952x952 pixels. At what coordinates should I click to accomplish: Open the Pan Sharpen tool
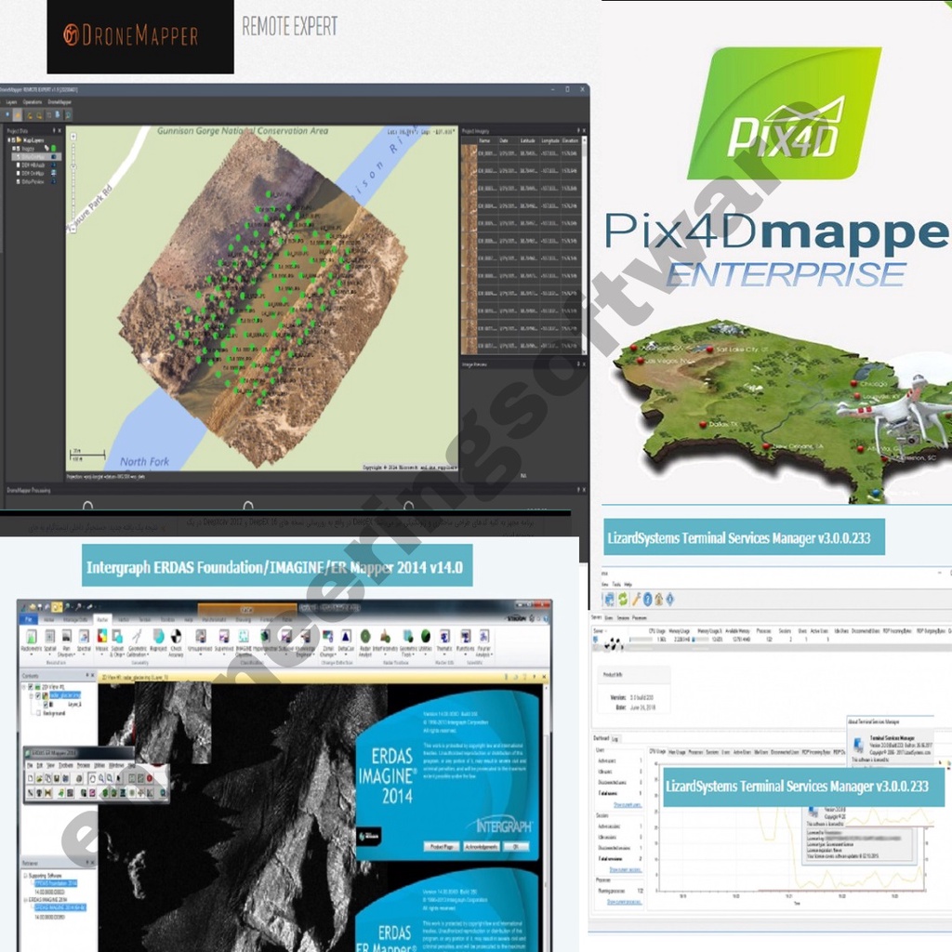66,642
